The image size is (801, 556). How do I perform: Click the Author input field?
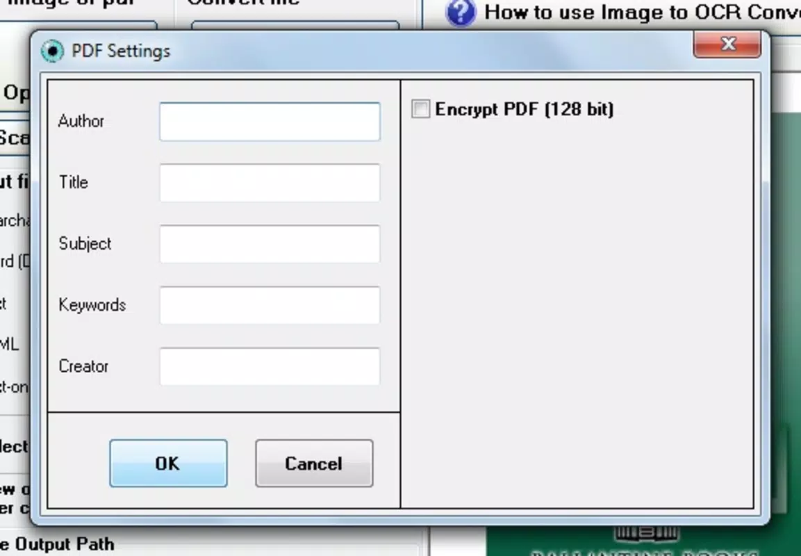tap(270, 122)
